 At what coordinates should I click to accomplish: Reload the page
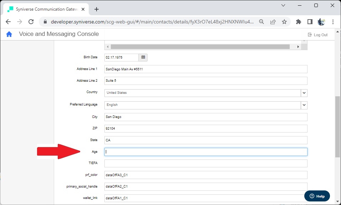pyautogui.click(x=31, y=22)
